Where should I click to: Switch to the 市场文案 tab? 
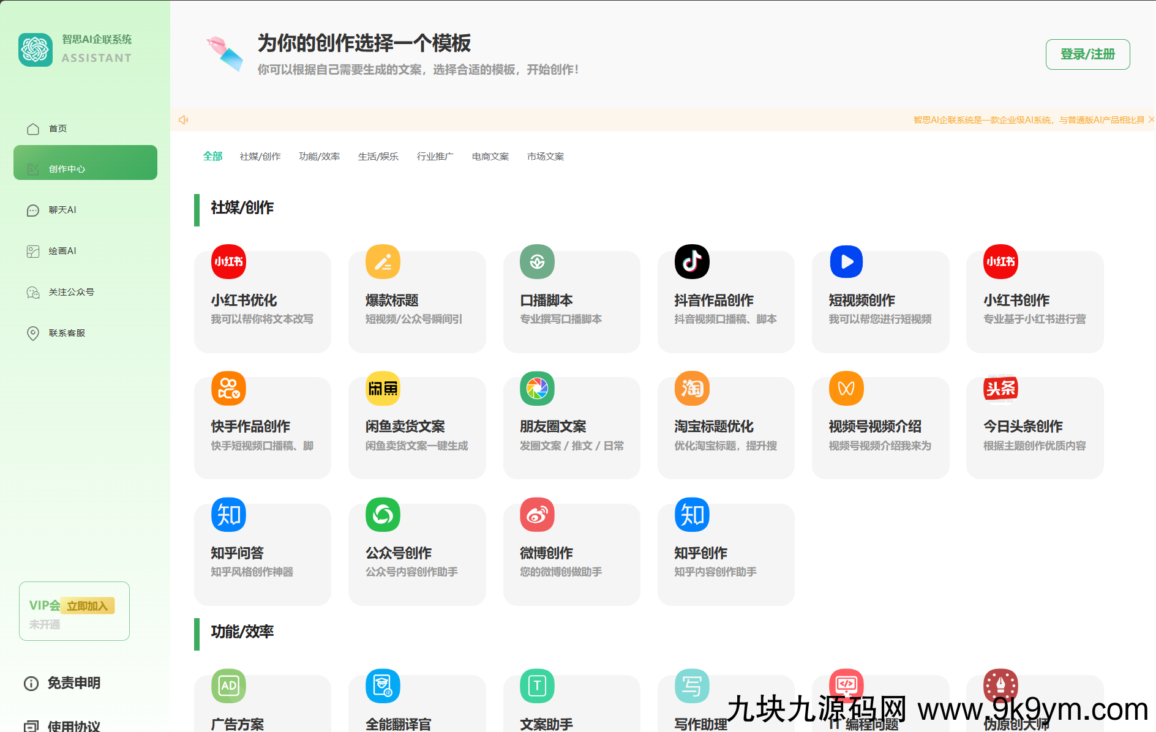pos(545,157)
